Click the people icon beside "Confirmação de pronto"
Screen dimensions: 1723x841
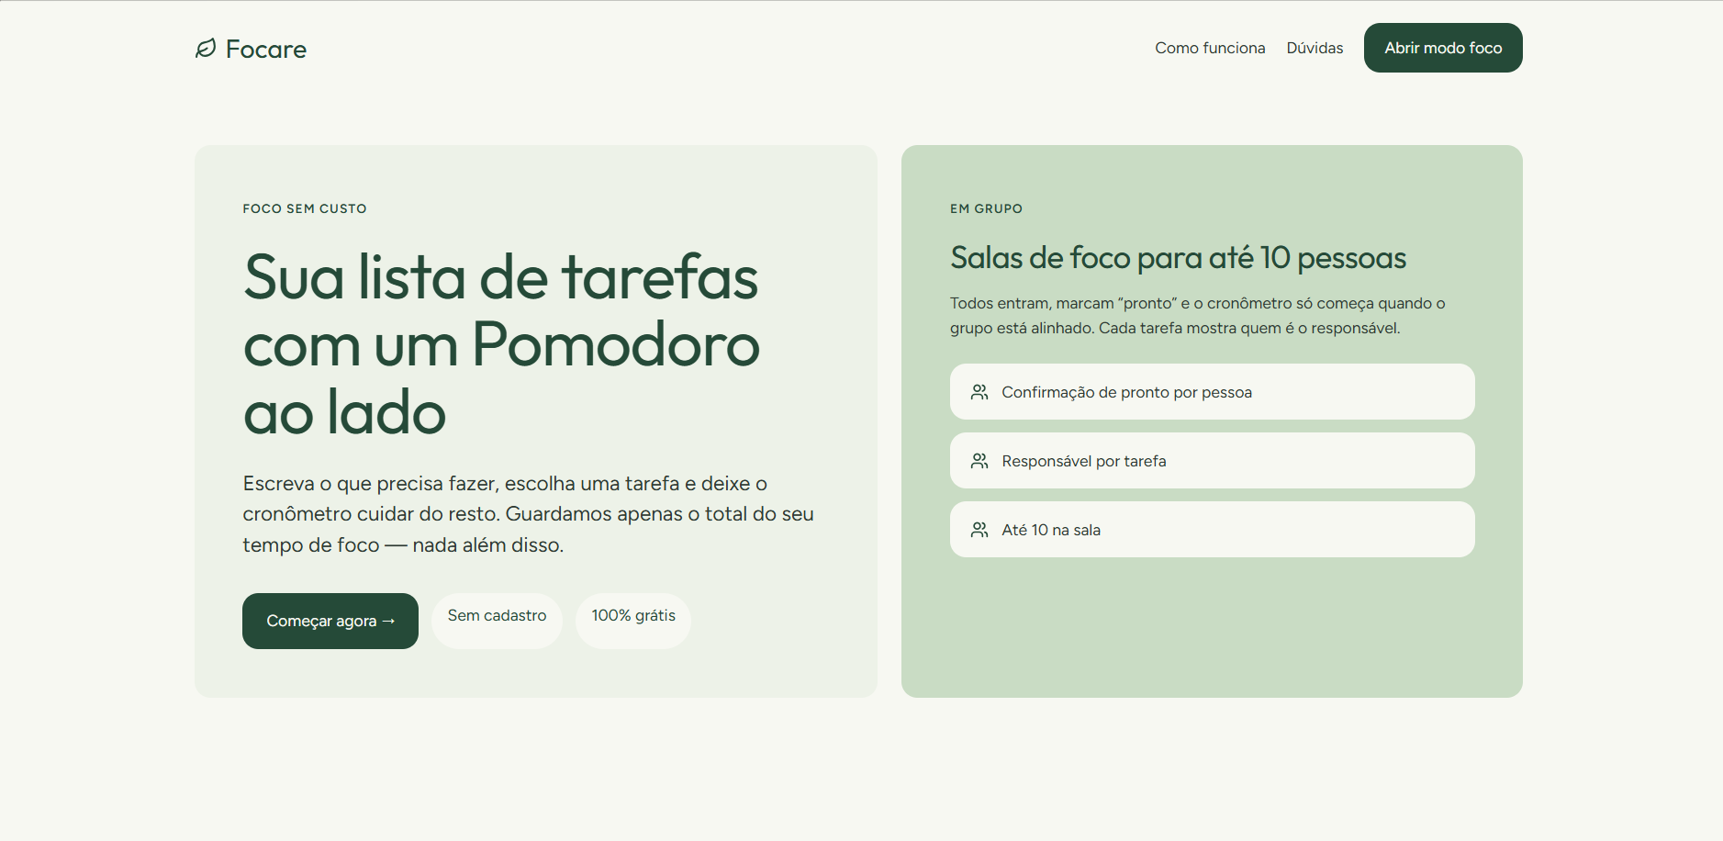pyautogui.click(x=979, y=392)
